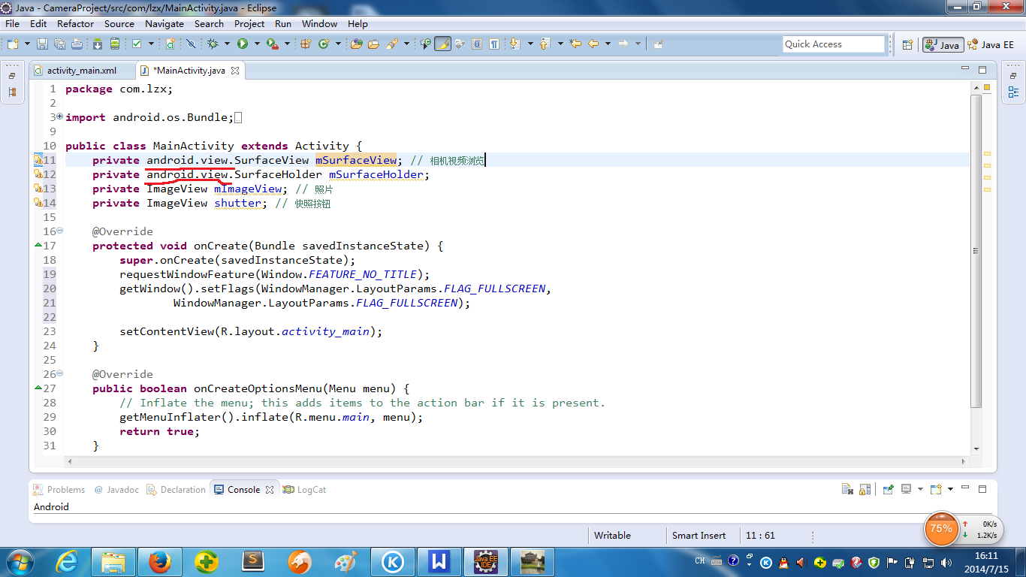Image resolution: width=1026 pixels, height=577 pixels.
Task: Open the Android SDK Manager icon
Action: [x=98, y=44]
